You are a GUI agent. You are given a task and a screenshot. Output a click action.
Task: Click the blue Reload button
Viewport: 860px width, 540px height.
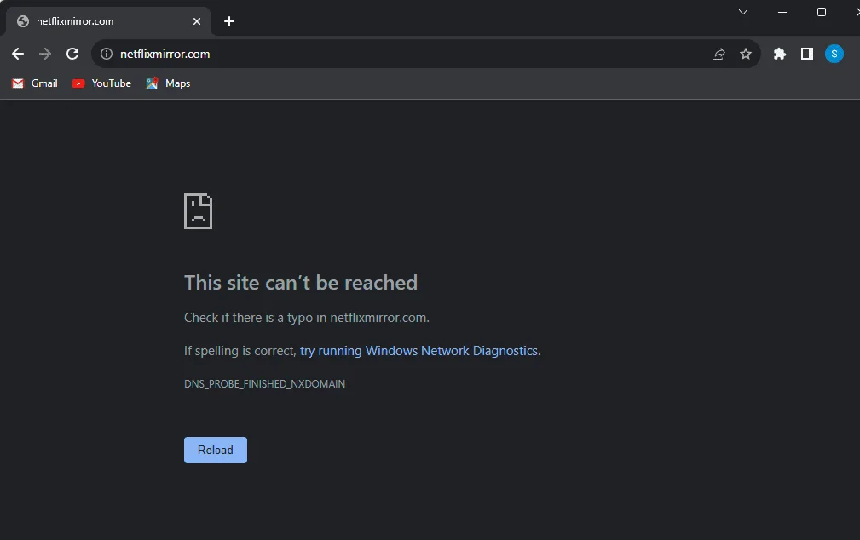(216, 450)
